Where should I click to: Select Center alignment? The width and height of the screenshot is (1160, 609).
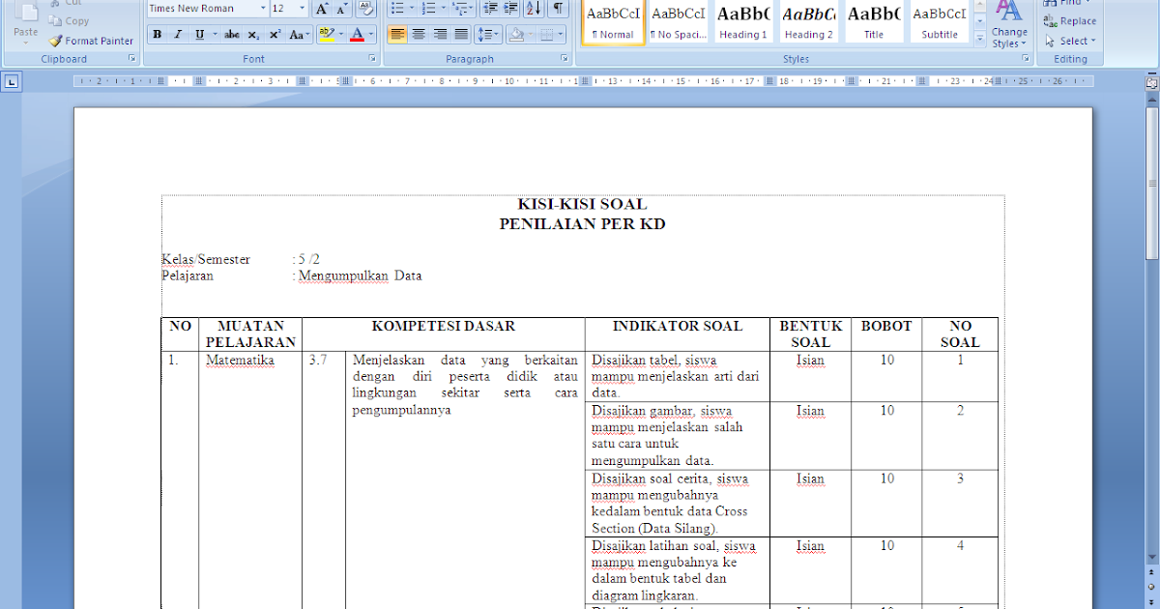419,35
